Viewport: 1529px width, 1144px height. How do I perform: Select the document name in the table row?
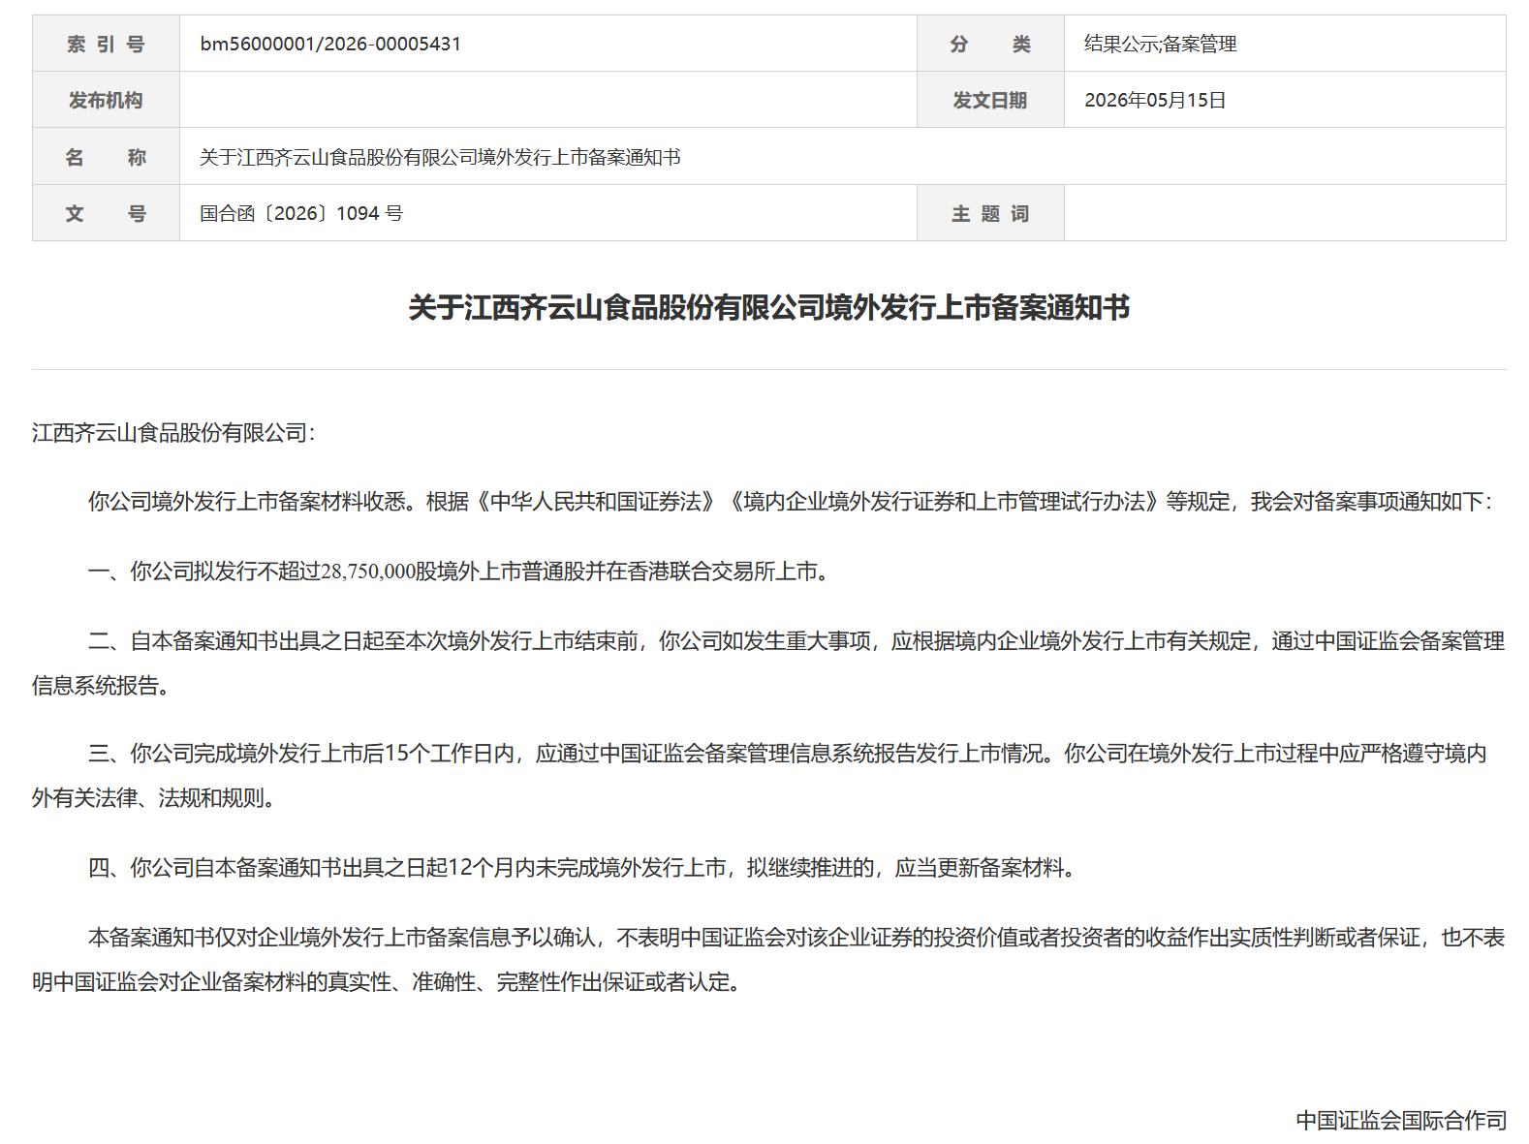click(x=440, y=157)
